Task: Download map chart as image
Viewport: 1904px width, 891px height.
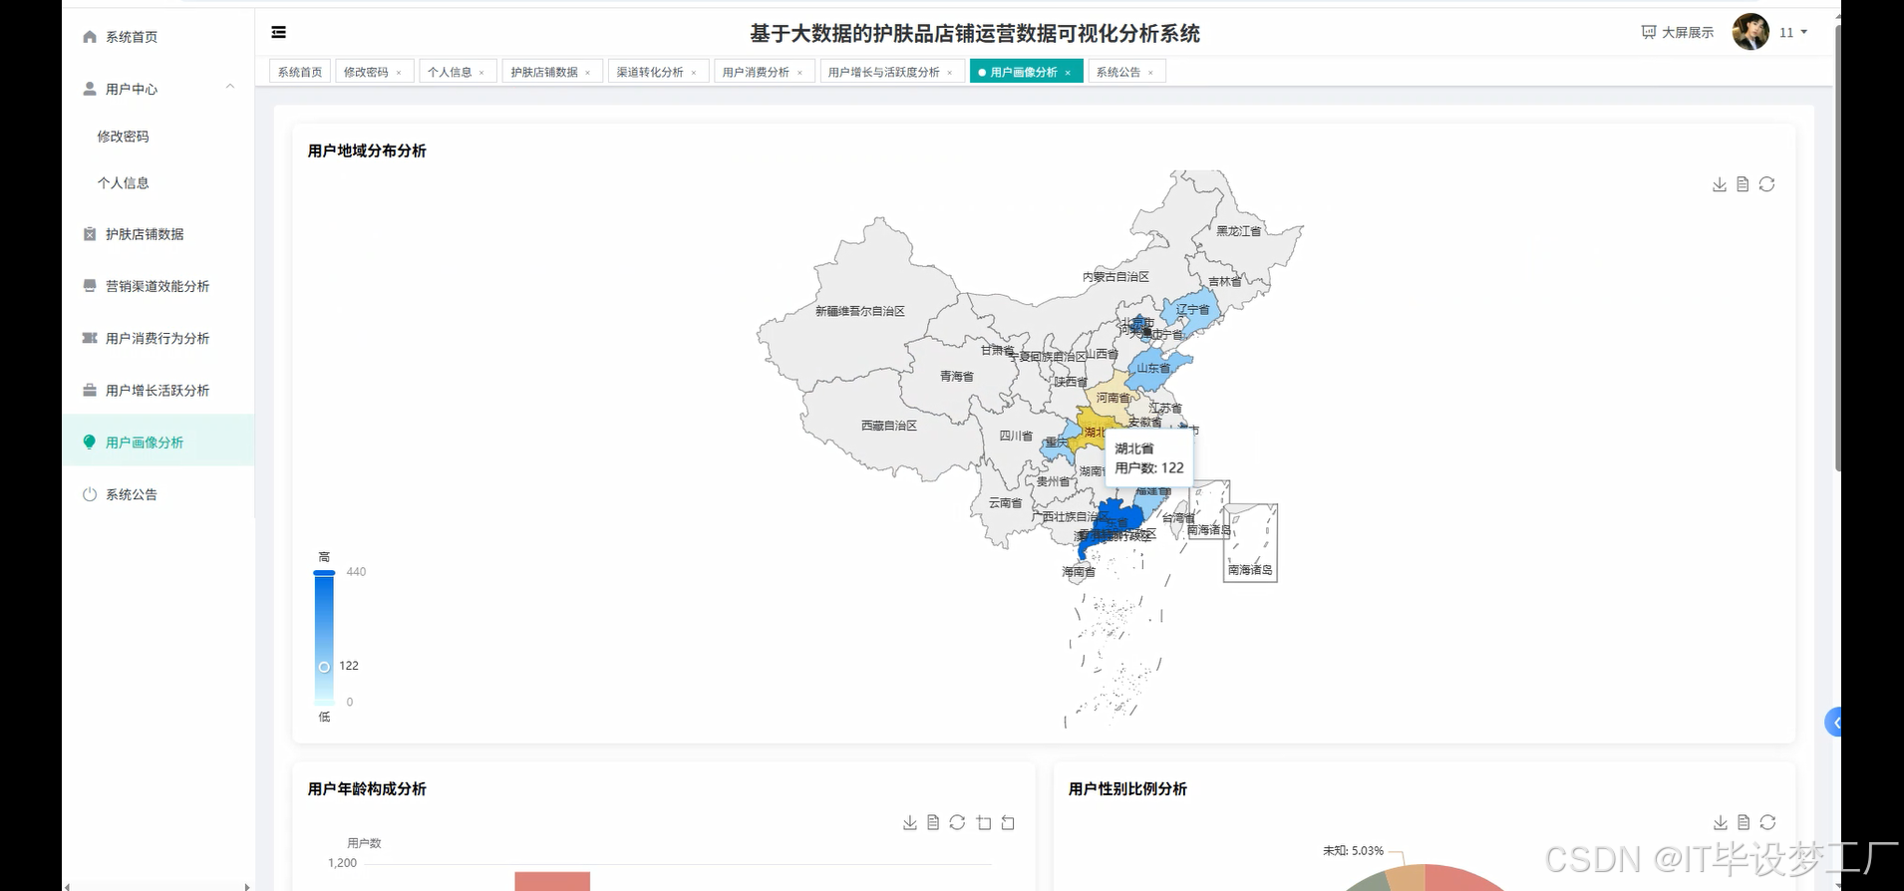Action: 1720,184
